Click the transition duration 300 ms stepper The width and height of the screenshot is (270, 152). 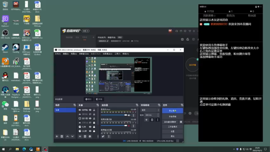tap(158, 115)
